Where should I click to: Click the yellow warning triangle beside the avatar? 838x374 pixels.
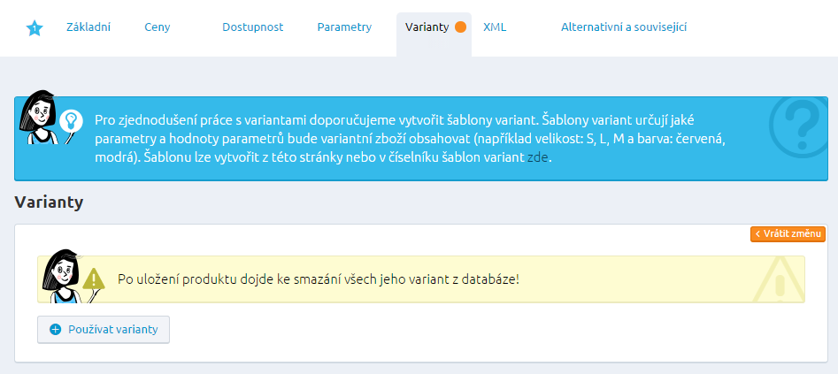tap(94, 279)
